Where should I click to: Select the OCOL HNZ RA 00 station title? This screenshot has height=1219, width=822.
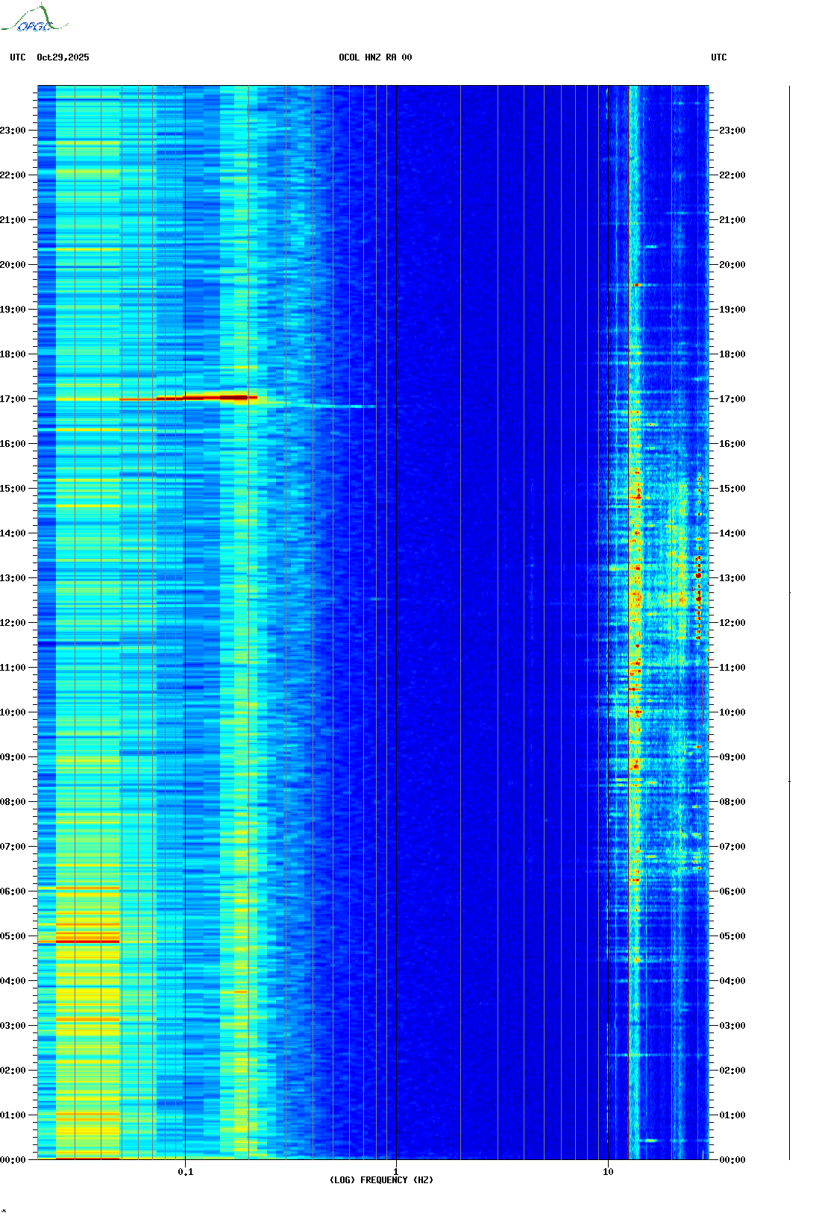(x=375, y=57)
